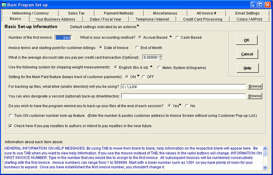Click the Basic Program Set-up title bar icon
The height and width of the screenshot is (175, 273).
pyautogui.click(x=5, y=5)
